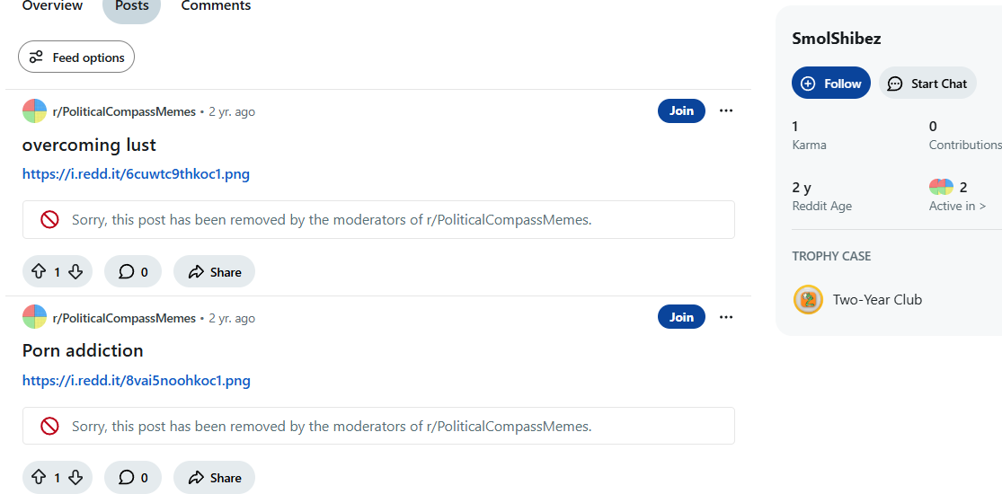1002x494 pixels.
Task: Open more options for "overcoming lust" post
Action: 726,111
